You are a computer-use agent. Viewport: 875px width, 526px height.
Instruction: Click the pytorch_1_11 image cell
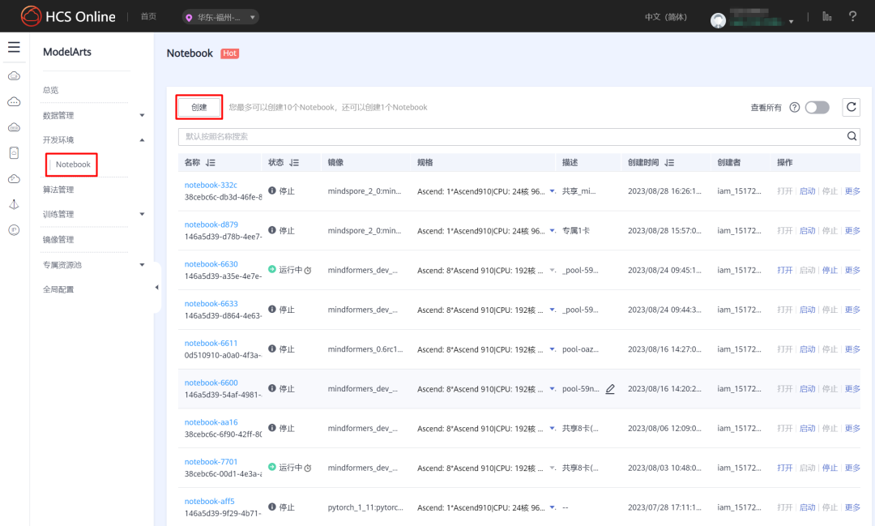(x=365, y=507)
